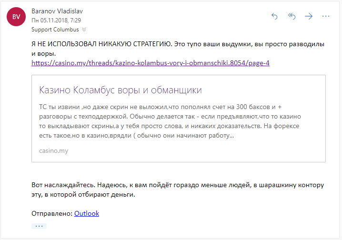The height and width of the screenshot is (240, 342).
Task: Click the paragraph starting Вот наслаждайтесь
Action: (x=178, y=190)
